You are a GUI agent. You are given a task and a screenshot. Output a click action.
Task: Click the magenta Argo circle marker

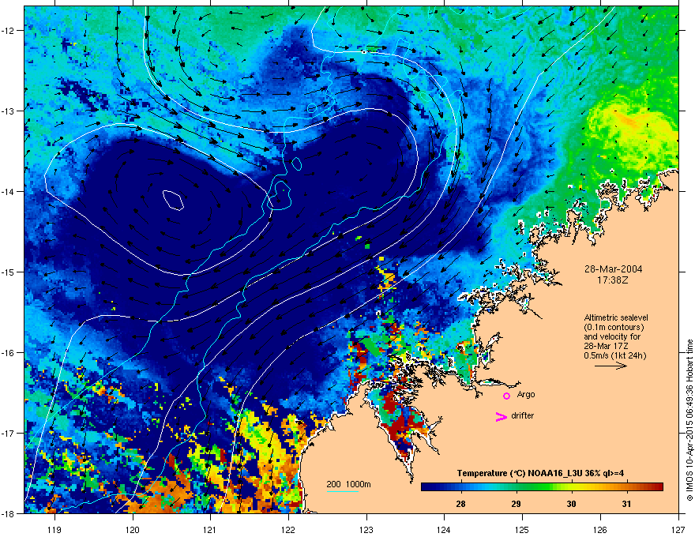tap(506, 396)
